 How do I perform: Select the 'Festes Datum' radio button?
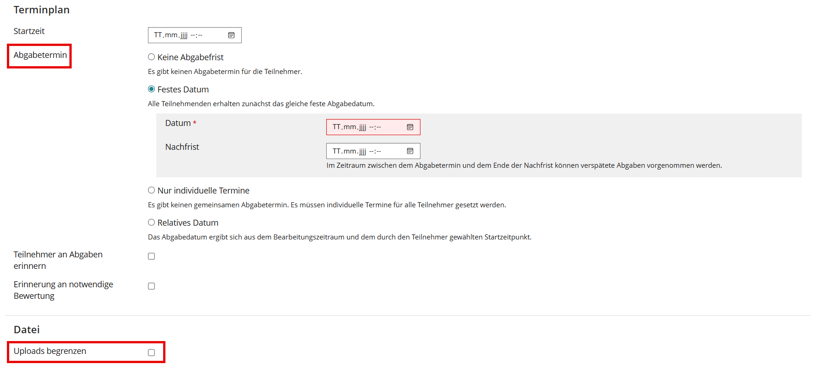(151, 89)
